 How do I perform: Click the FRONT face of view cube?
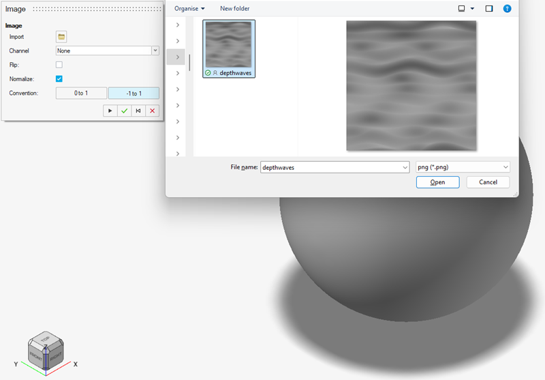[x=36, y=356]
